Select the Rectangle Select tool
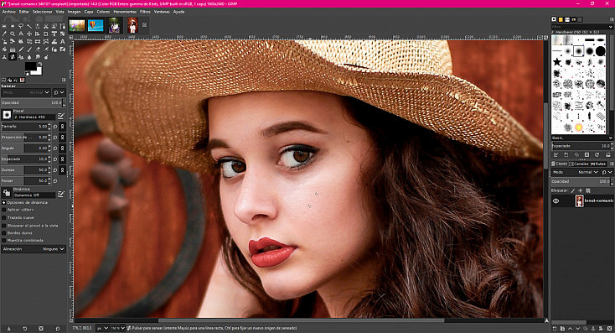Screen dimensions: 615x333 [4, 26]
